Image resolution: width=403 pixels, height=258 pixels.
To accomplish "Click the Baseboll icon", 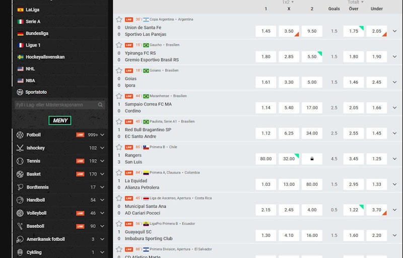I will tap(20, 226).
